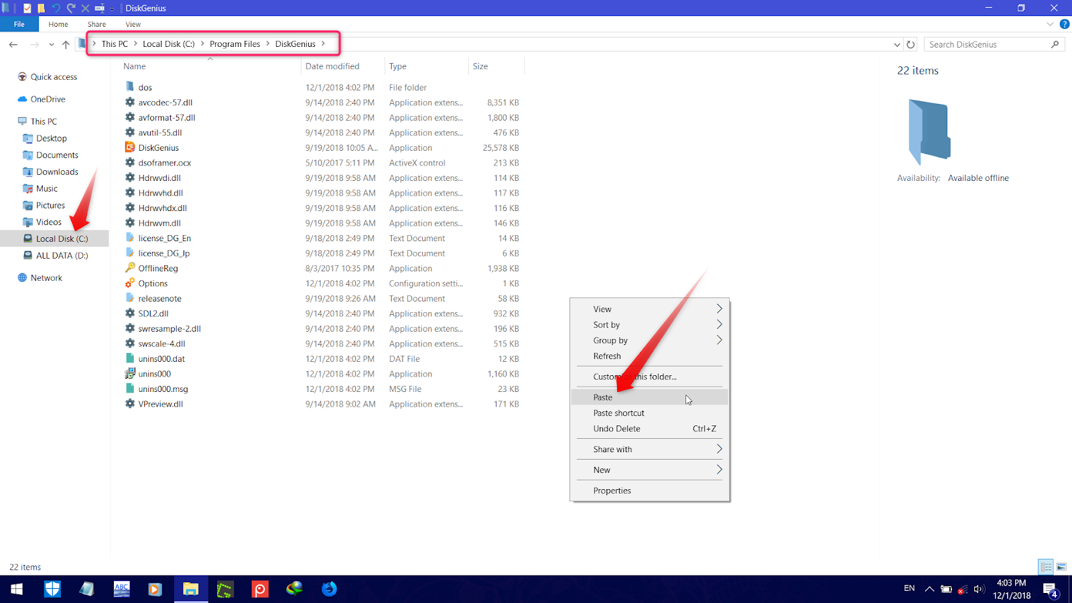Image resolution: width=1072 pixels, height=603 pixels.
Task: Show hidden system tray icons chevron
Action: tap(929, 589)
